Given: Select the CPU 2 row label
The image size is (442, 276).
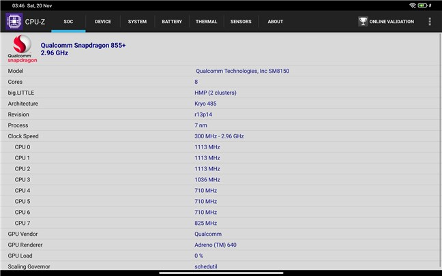Looking at the screenshot, I should [x=23, y=169].
